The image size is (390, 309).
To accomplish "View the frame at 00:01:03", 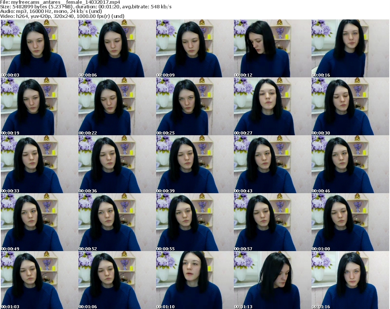I will (39, 280).
